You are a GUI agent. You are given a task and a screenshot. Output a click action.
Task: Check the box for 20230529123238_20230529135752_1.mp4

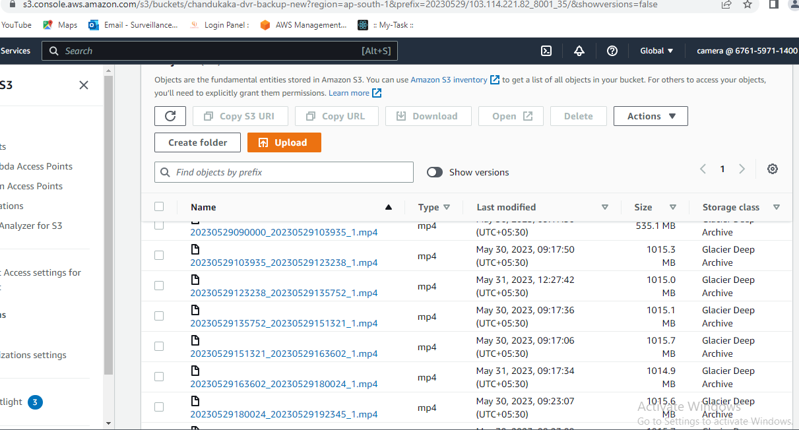pos(159,286)
